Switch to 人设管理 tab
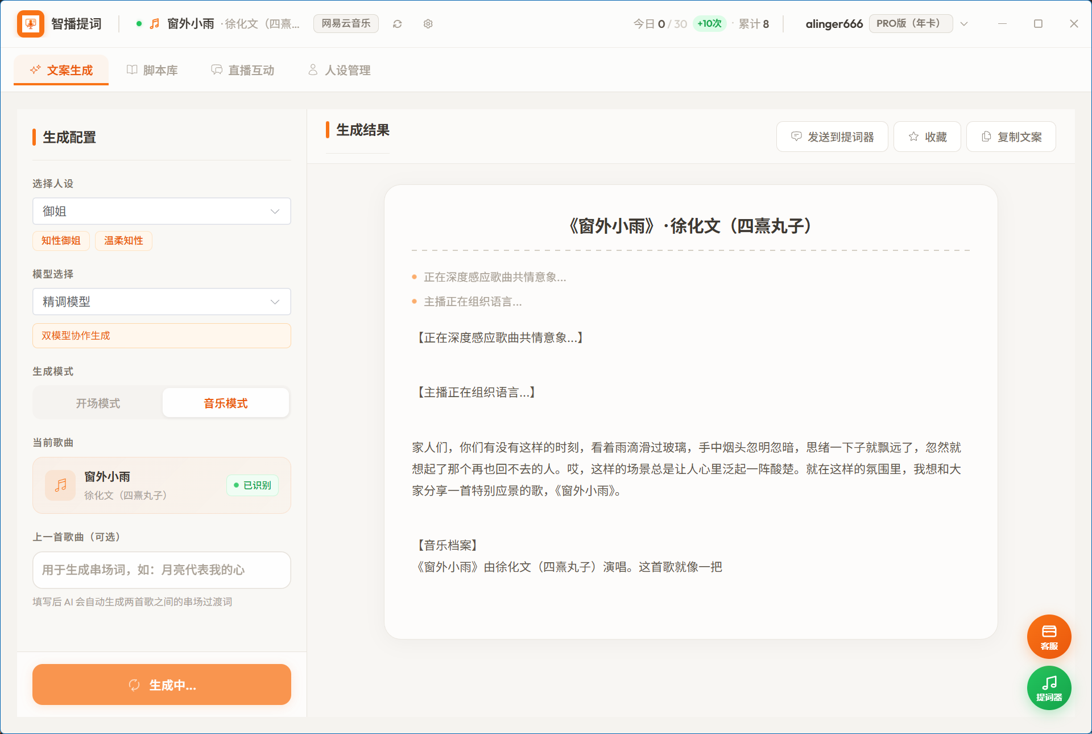Viewport: 1092px width, 734px height. [x=339, y=70]
